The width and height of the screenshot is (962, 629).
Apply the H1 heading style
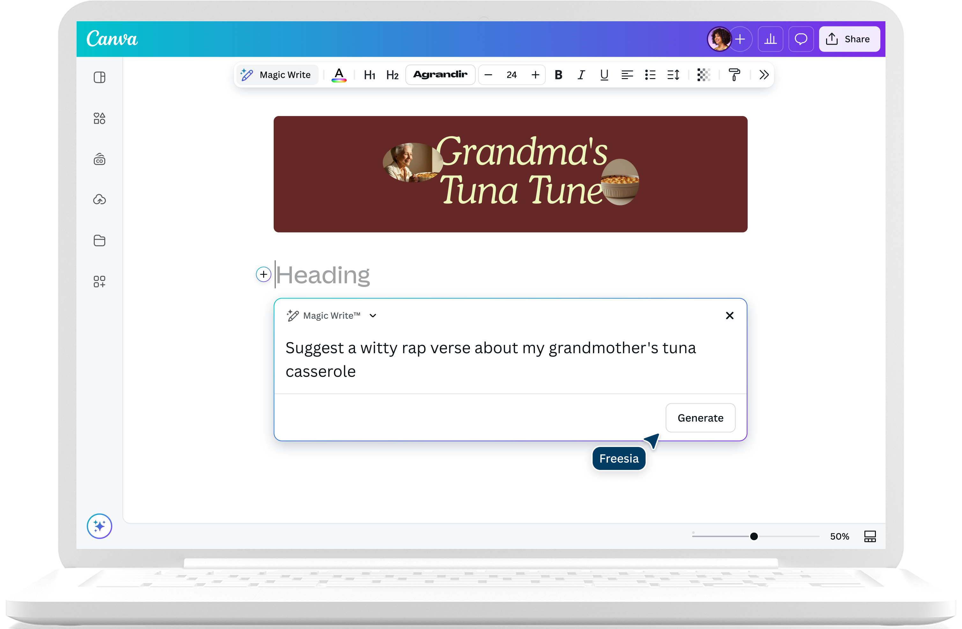pos(369,75)
